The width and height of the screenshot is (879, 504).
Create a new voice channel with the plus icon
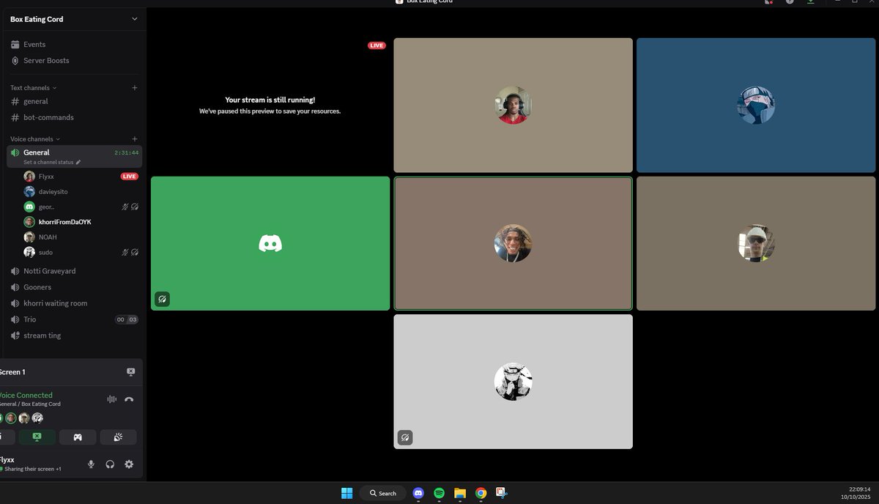pos(134,139)
